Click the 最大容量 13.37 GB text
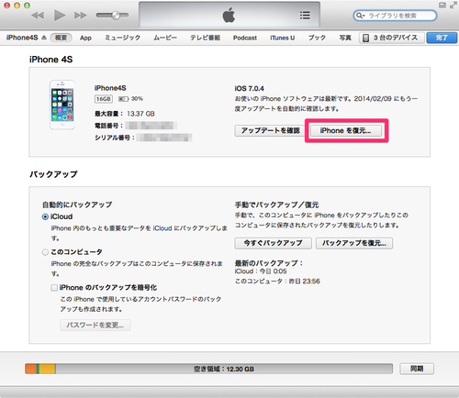 (x=125, y=114)
